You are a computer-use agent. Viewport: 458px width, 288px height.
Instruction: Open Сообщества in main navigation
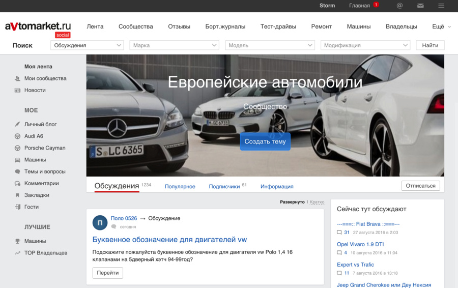(x=135, y=26)
